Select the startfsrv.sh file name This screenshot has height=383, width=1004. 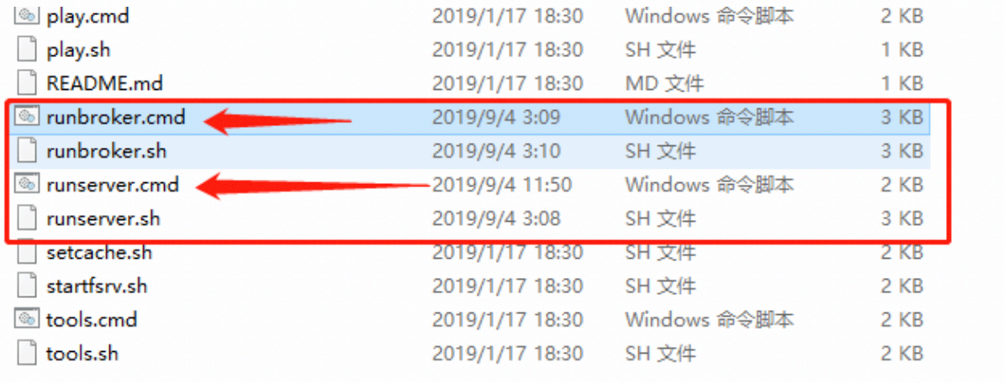pyautogui.click(x=97, y=286)
